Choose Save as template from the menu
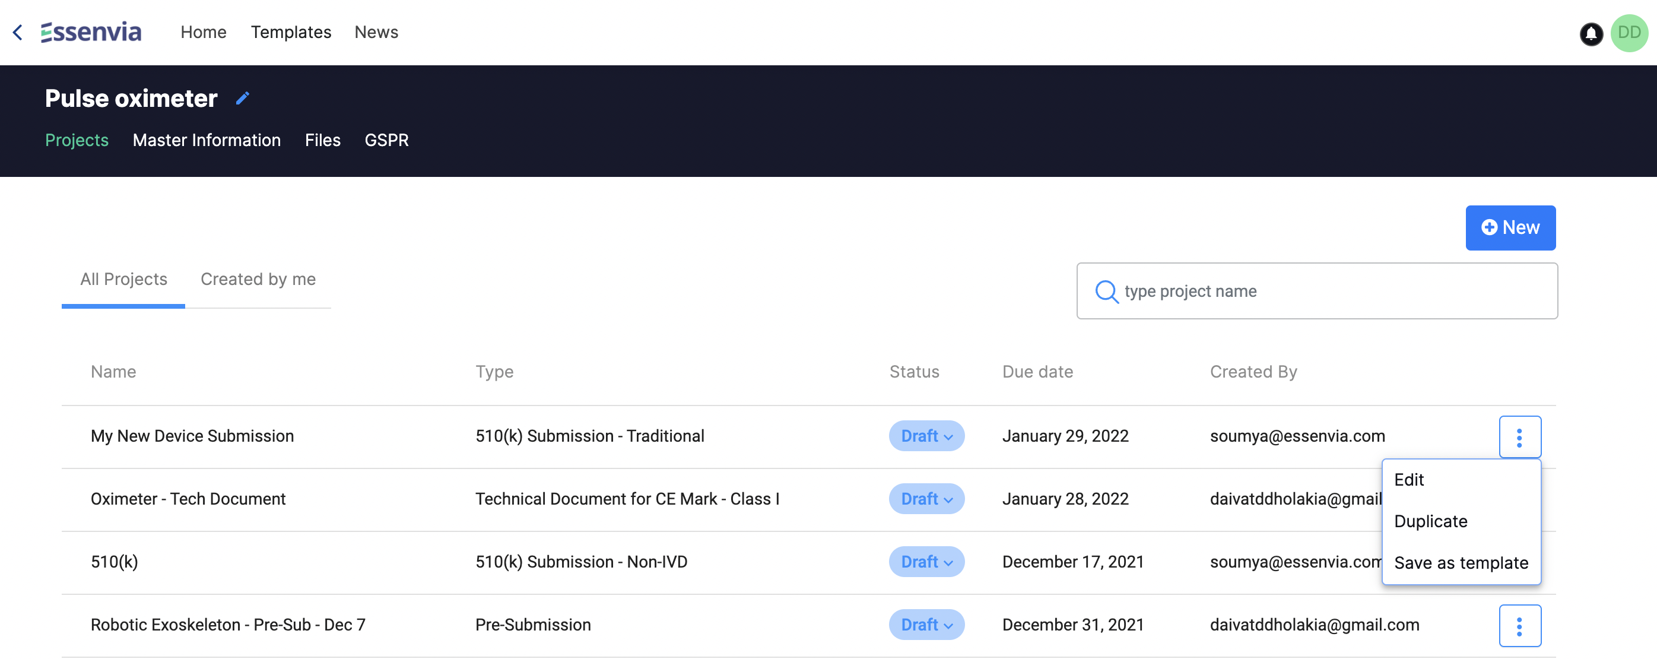The image size is (1657, 659). point(1461,563)
